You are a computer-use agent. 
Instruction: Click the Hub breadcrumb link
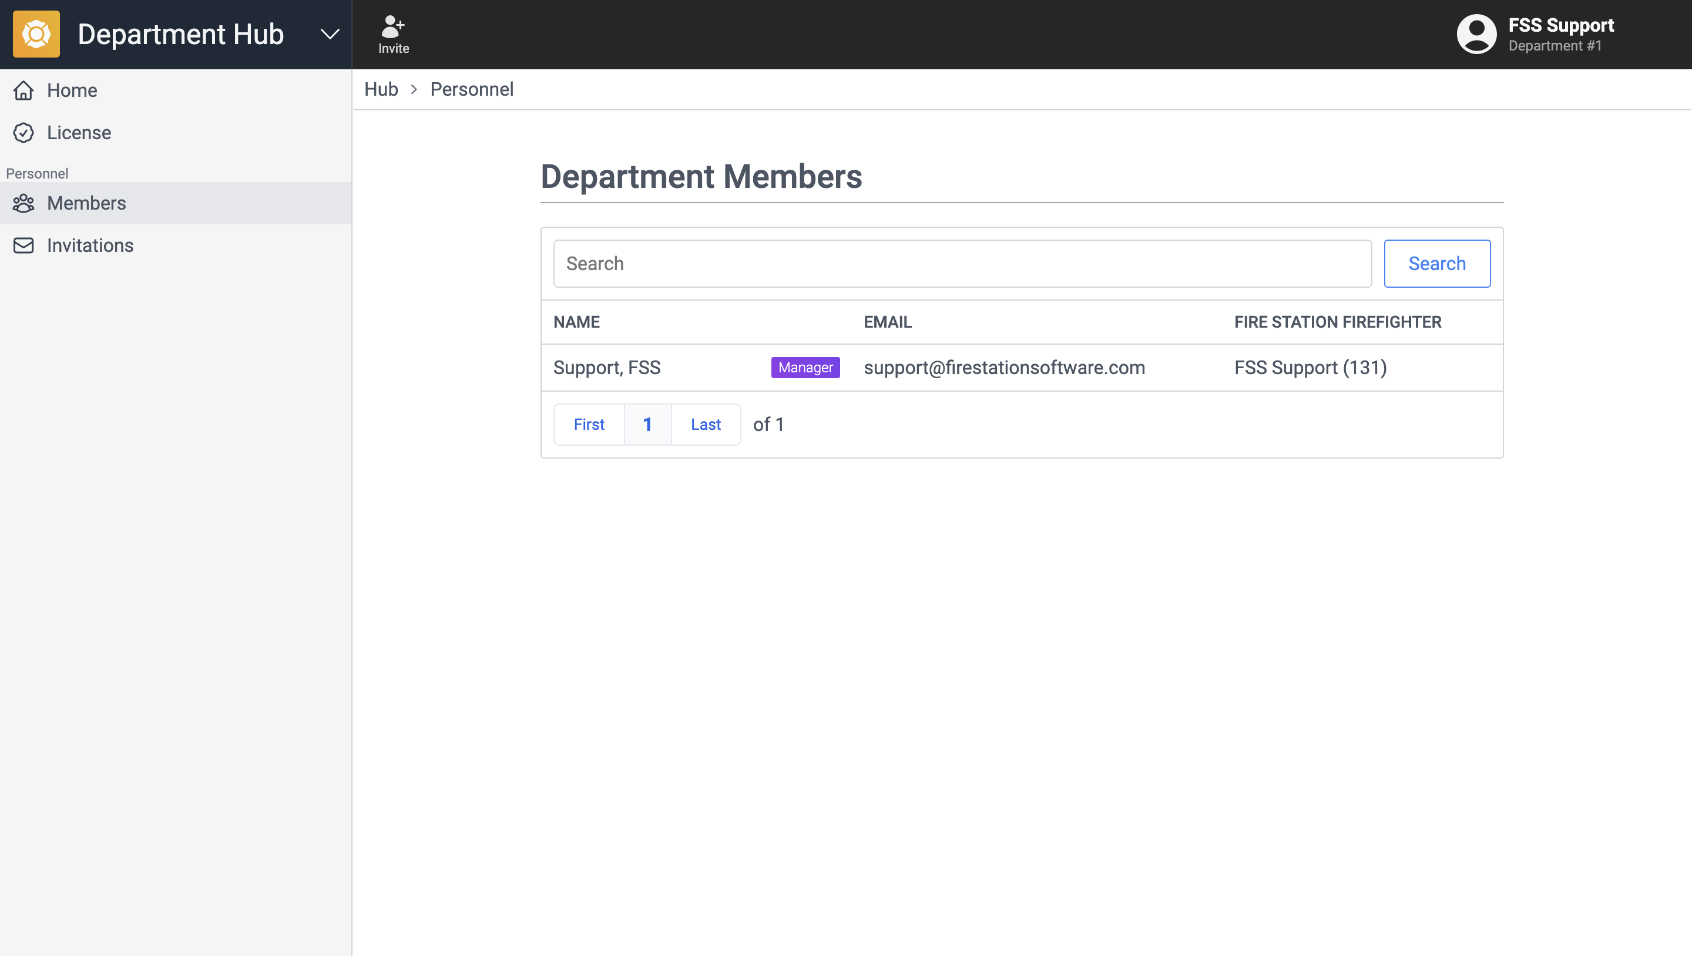[381, 89]
